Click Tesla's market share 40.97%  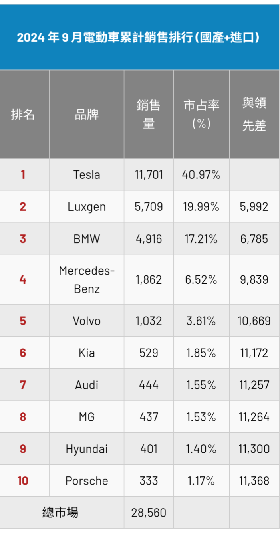tap(201, 174)
